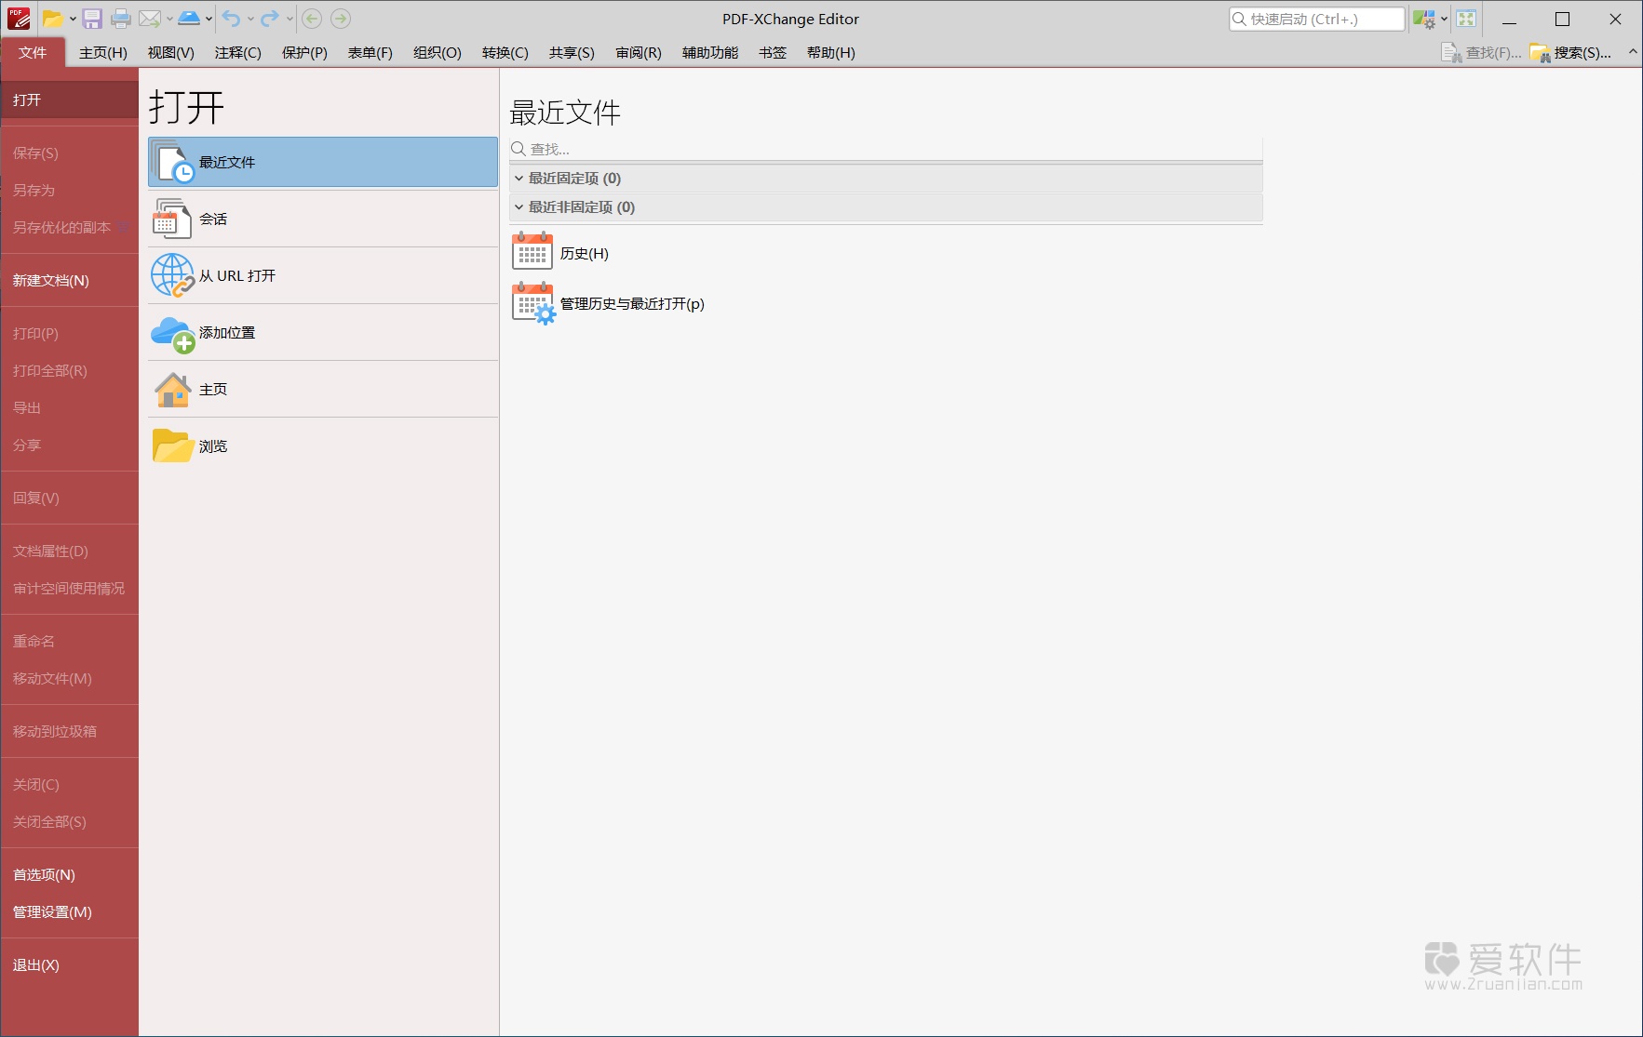Screen dimensions: 1643x1037
Task: Click the cloud plus icon for 添加位置
Action: point(173,334)
